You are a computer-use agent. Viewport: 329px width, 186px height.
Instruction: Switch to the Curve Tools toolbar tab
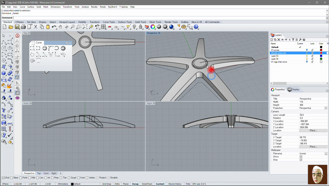[109, 22]
